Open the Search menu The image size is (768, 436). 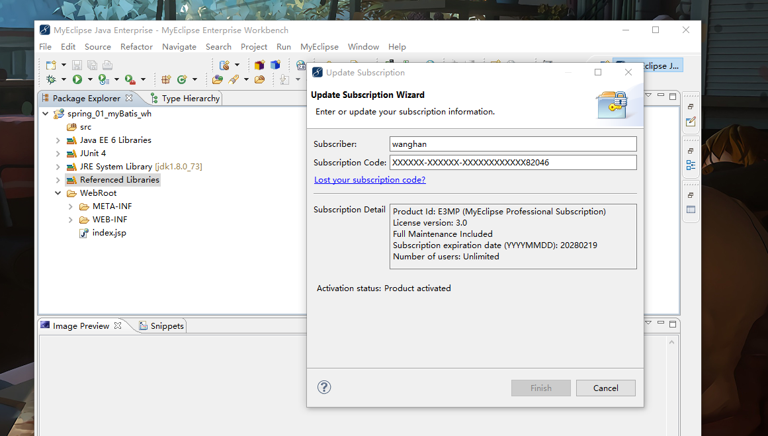point(218,46)
